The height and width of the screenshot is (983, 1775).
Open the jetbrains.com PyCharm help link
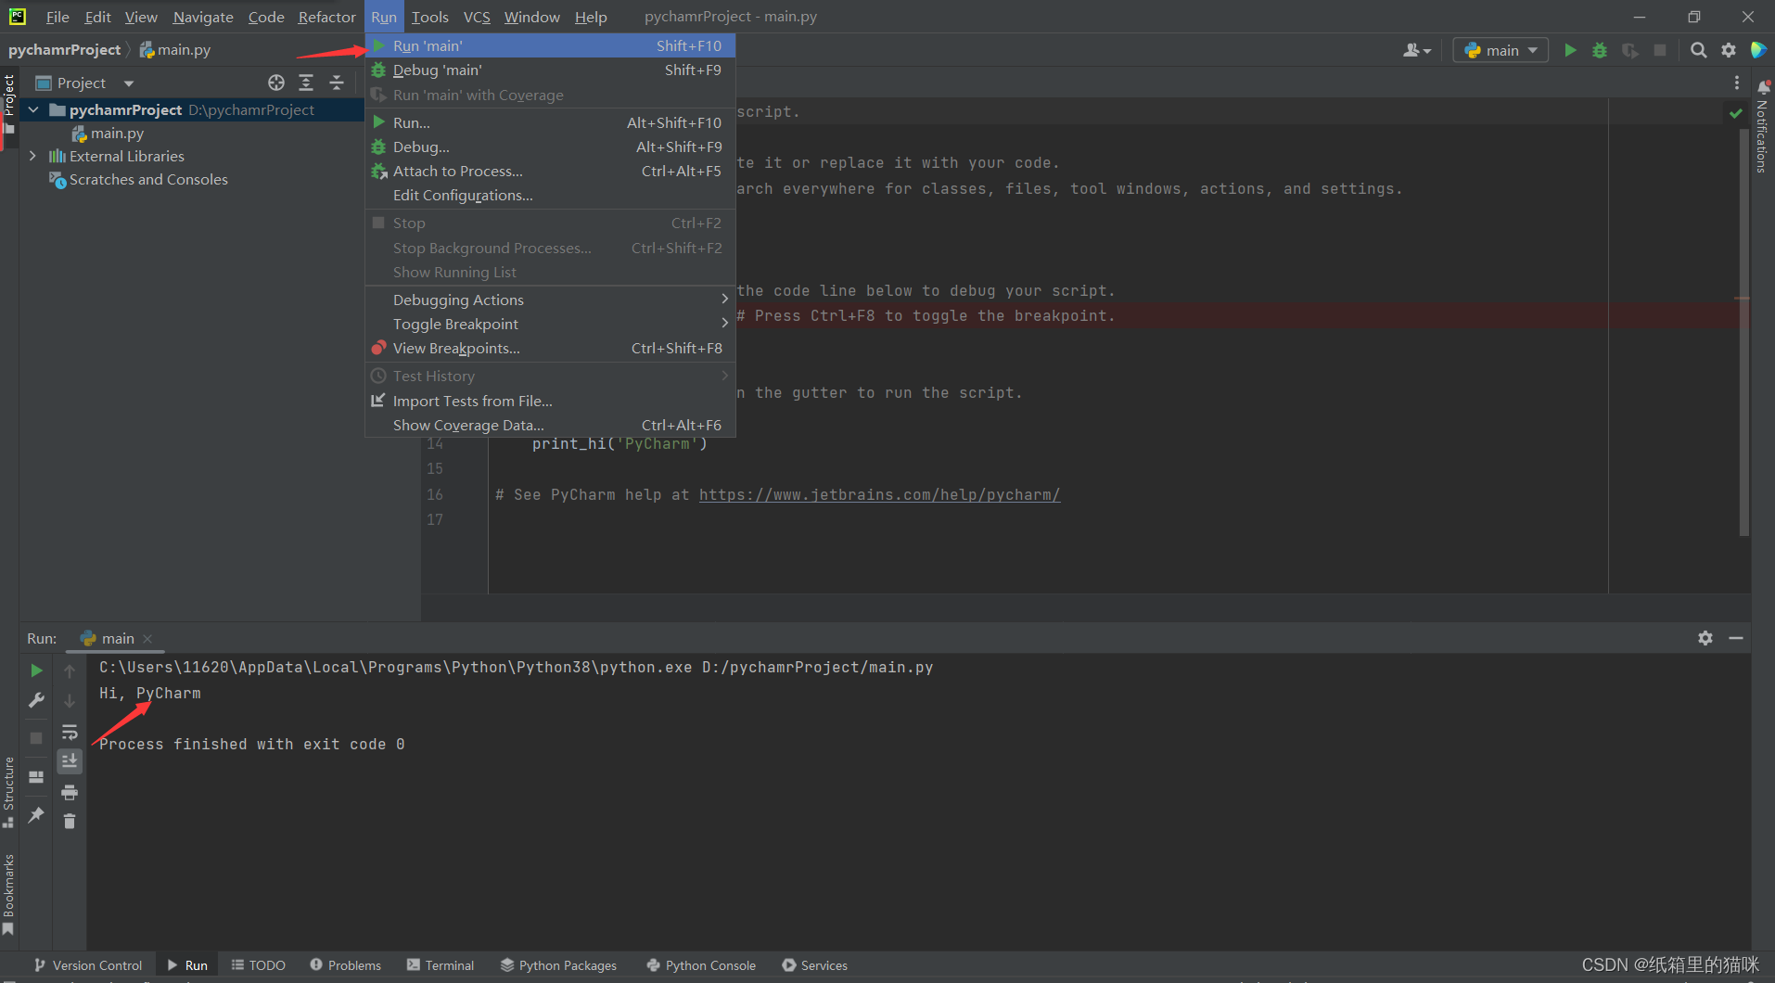tap(879, 494)
